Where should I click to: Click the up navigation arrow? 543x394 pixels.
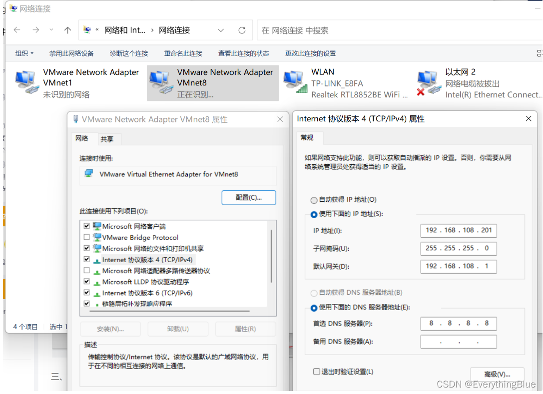(67, 30)
